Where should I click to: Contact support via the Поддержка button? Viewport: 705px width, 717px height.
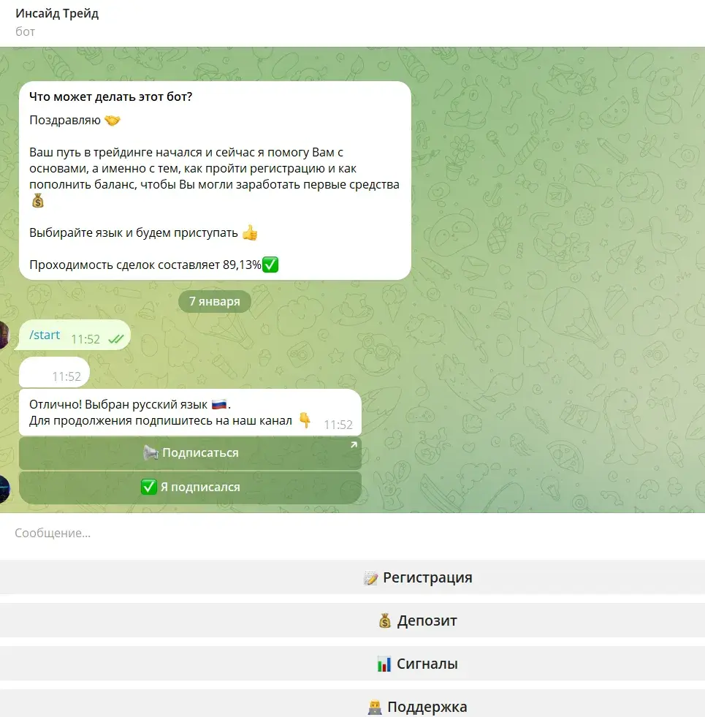352,704
